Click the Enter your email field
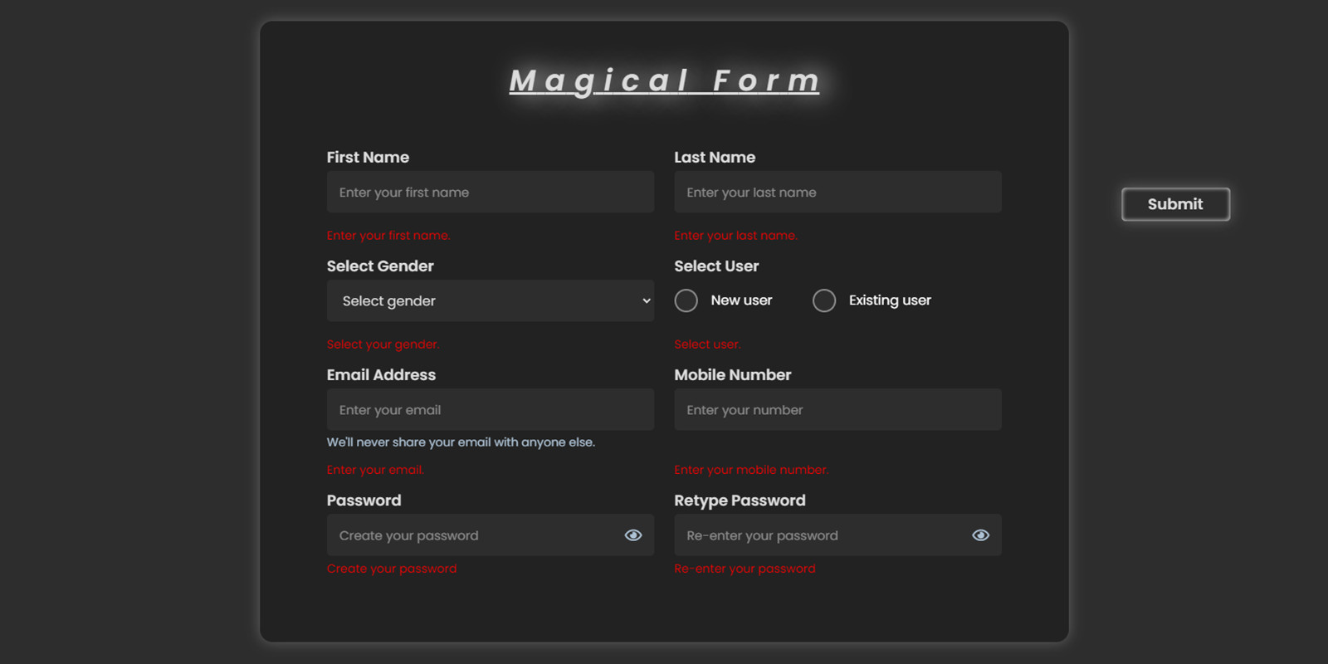This screenshot has height=664, width=1328. pyautogui.click(x=490, y=410)
